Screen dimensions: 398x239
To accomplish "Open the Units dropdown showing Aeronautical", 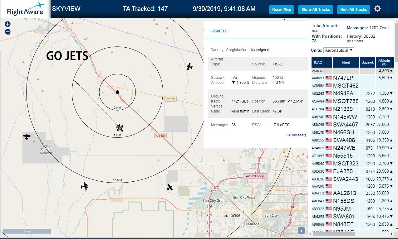I will [x=339, y=50].
